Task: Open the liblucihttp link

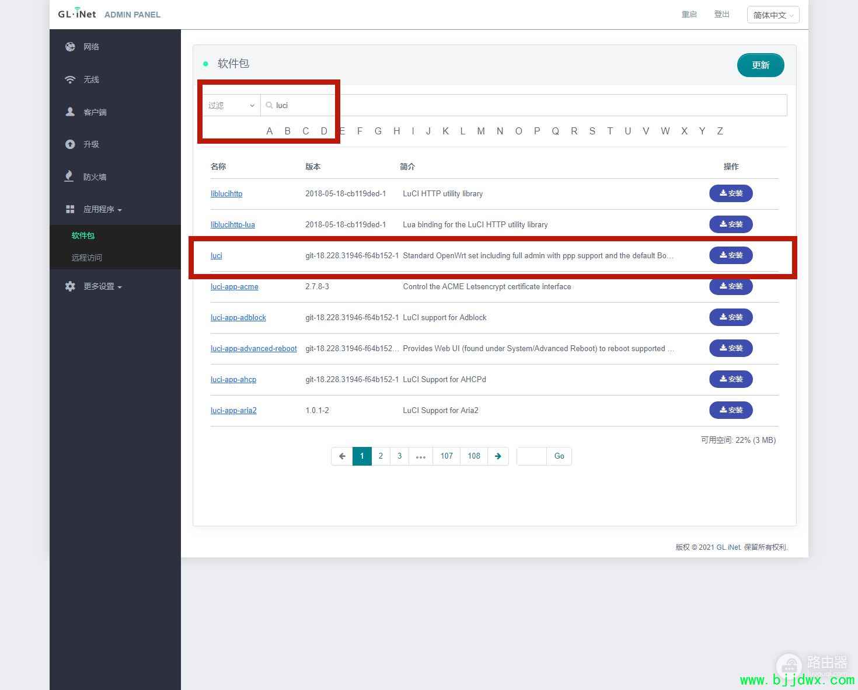Action: point(226,193)
